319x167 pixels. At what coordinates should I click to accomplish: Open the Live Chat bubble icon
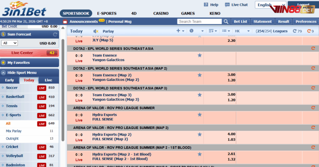227,5
